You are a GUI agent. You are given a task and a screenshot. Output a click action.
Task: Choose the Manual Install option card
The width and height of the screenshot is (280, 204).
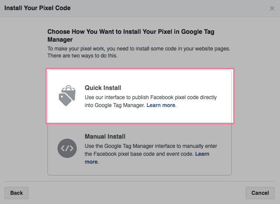[140, 149]
